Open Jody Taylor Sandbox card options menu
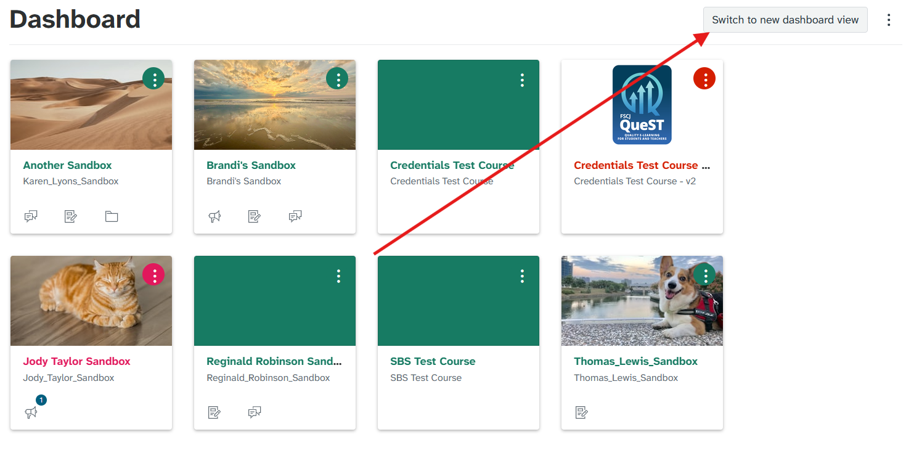This screenshot has height=466, width=906. click(153, 275)
